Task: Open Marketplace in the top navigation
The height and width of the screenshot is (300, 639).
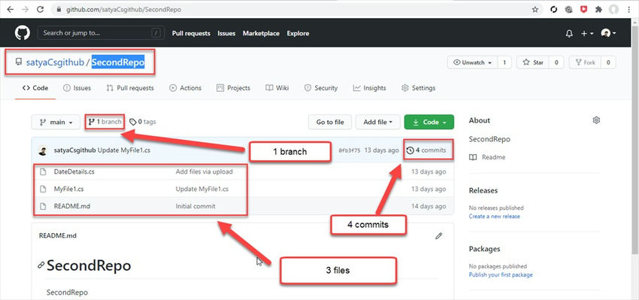Action: (261, 33)
